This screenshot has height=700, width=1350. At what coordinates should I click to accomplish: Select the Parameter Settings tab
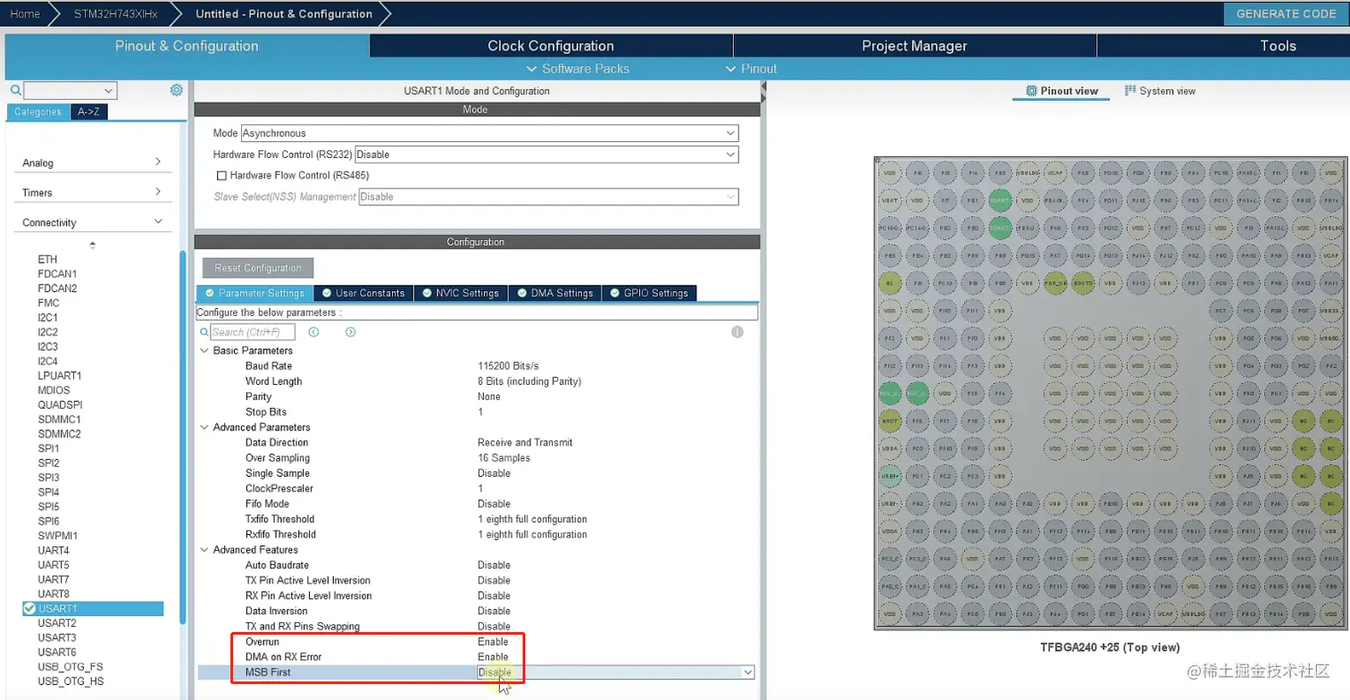pos(254,293)
